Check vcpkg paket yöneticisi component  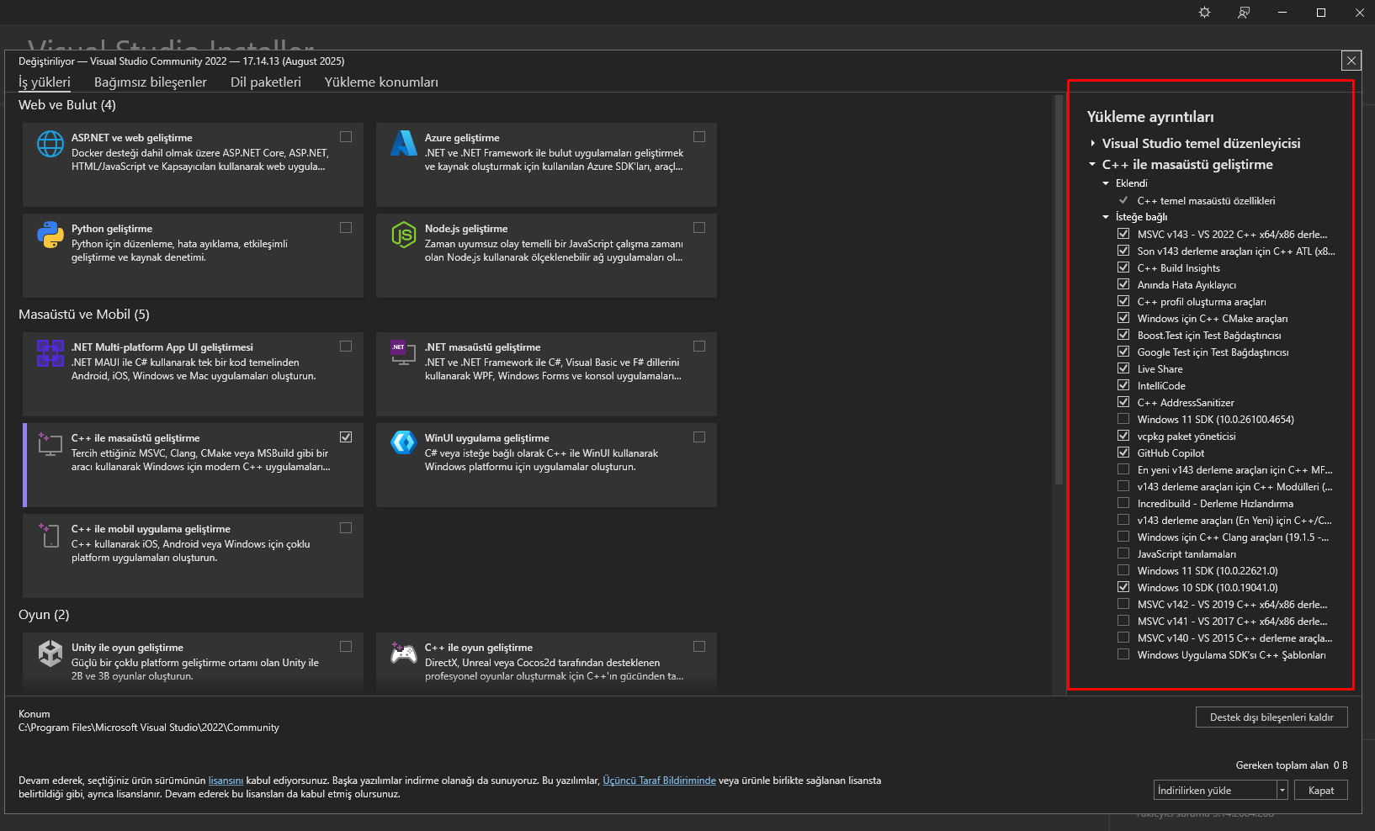[1123, 436]
